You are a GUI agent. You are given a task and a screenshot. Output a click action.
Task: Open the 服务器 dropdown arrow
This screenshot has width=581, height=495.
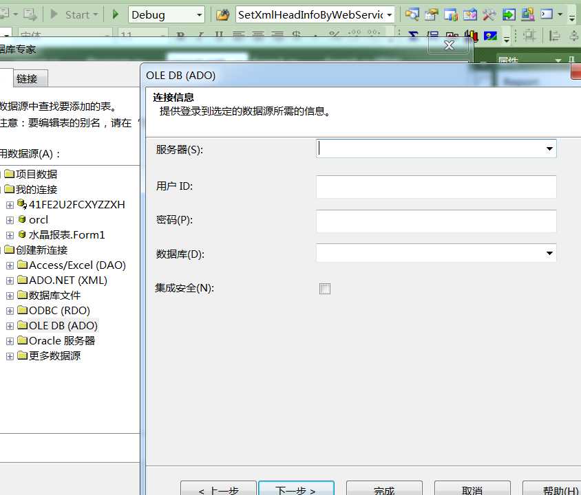pyautogui.click(x=549, y=148)
